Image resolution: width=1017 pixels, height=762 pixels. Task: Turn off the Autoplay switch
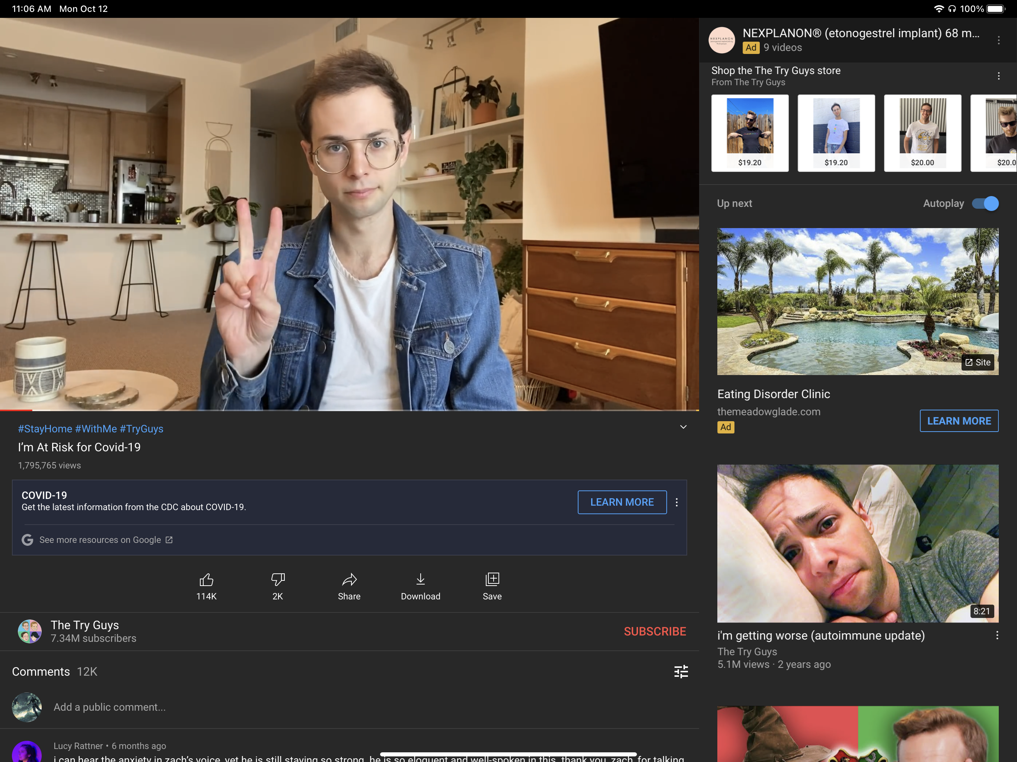tap(985, 203)
